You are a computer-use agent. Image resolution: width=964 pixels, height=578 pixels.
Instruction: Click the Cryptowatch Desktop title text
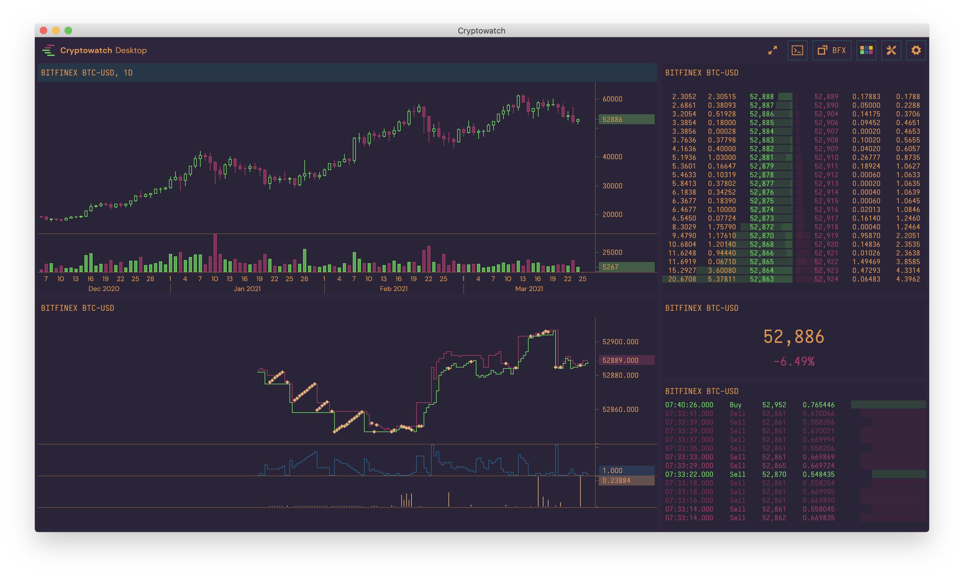[x=103, y=50]
